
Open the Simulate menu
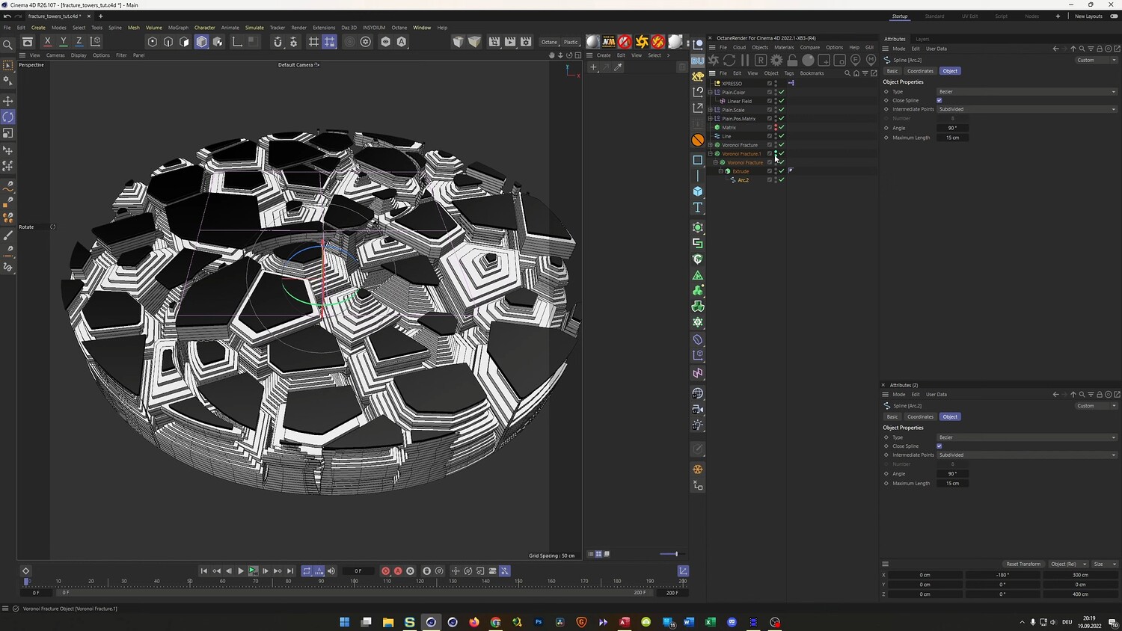[254, 28]
